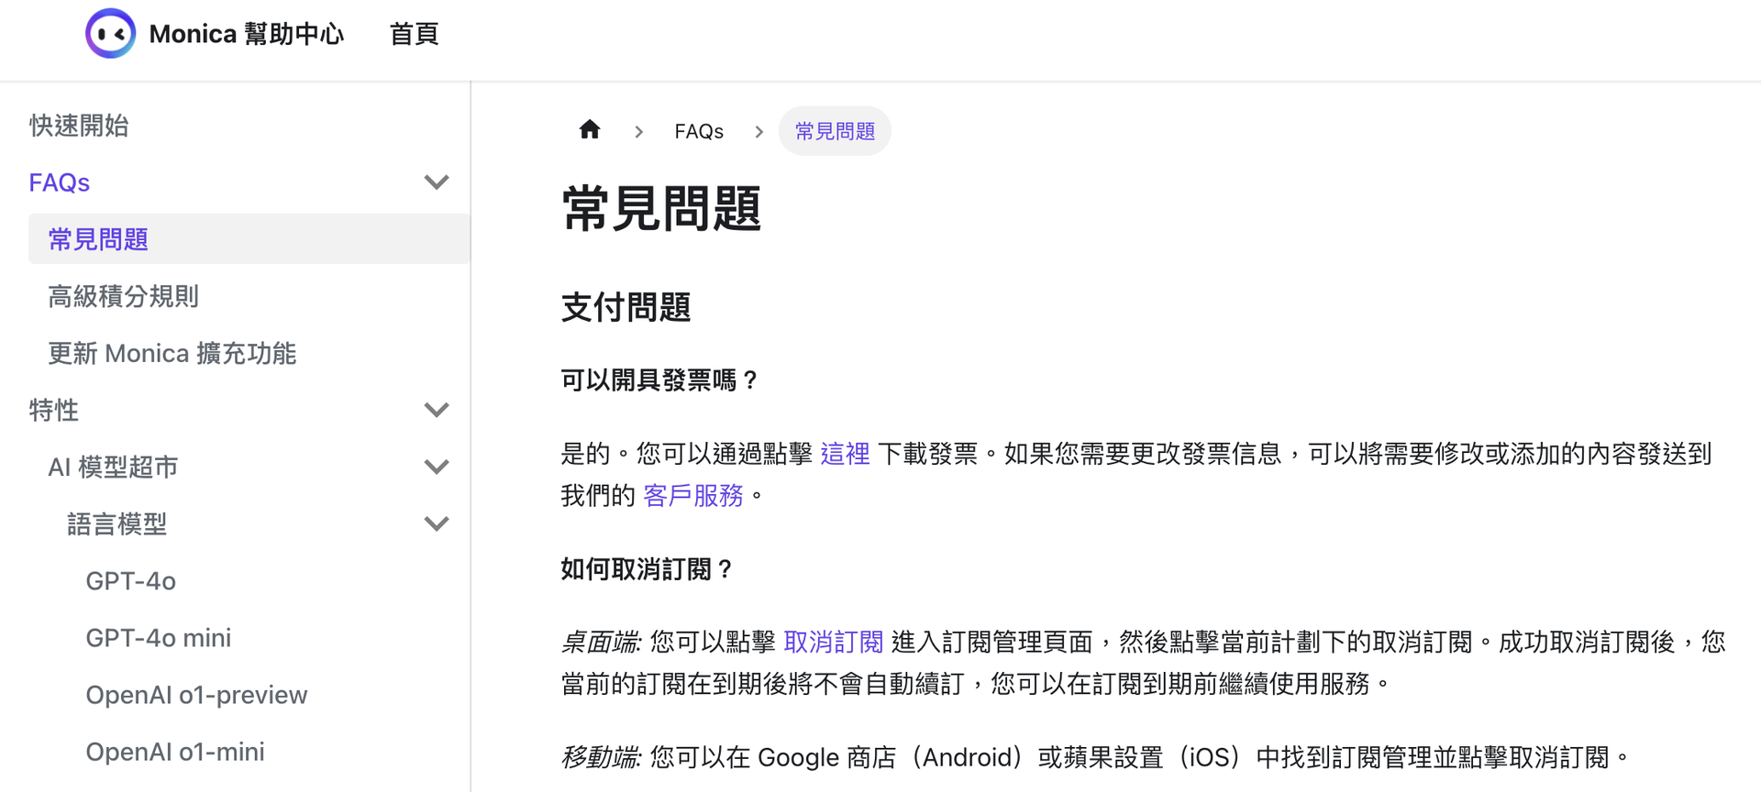
Task: Click FAQs in the breadcrumb
Action: tap(699, 131)
